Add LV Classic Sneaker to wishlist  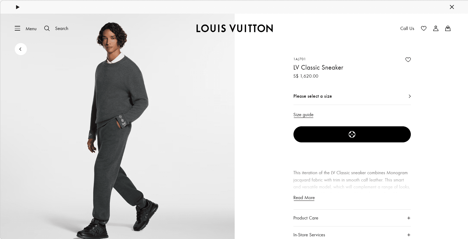(x=408, y=60)
